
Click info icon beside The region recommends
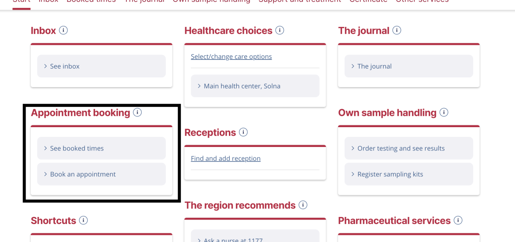click(303, 205)
